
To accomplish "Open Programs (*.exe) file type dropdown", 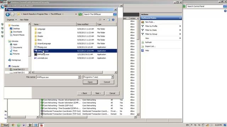I will pyautogui.click(x=112, y=77).
